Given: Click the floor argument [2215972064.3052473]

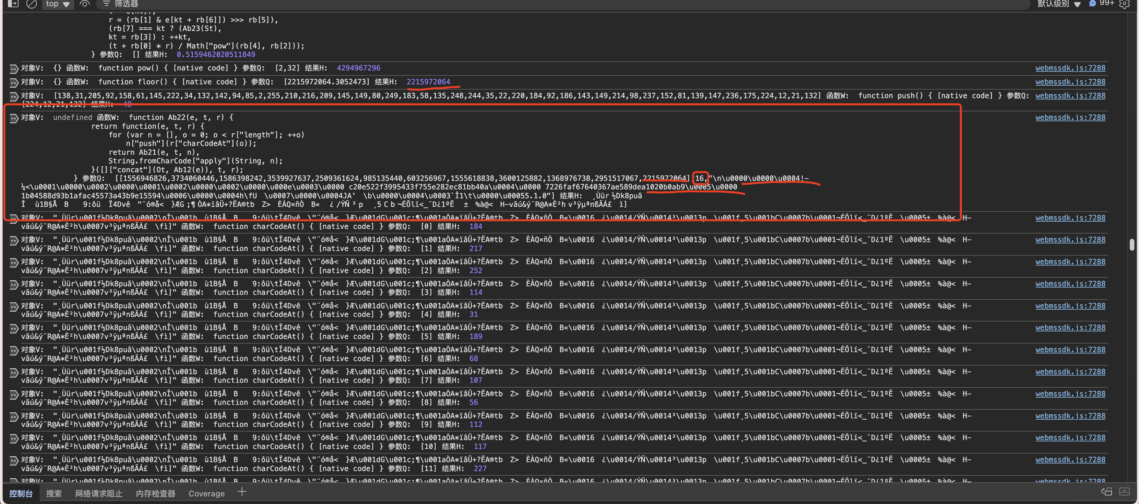Looking at the screenshot, I should tap(326, 82).
